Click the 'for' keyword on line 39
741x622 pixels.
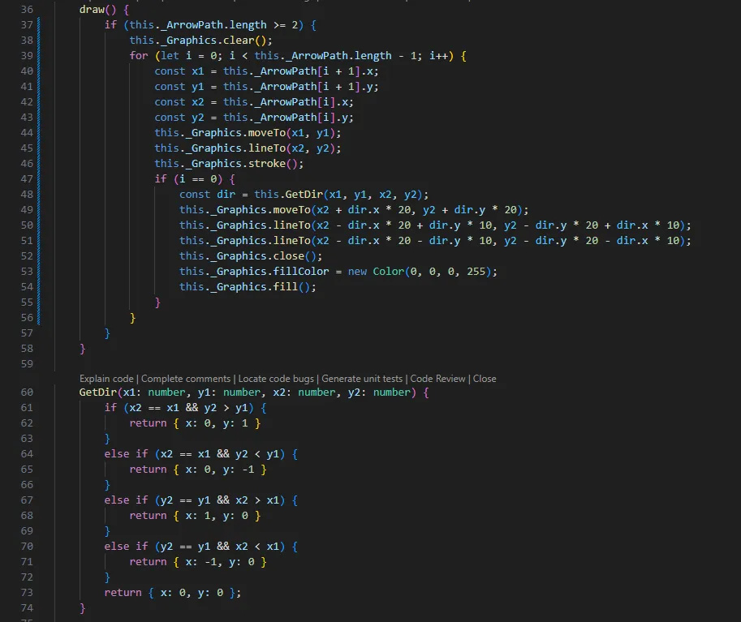139,56
